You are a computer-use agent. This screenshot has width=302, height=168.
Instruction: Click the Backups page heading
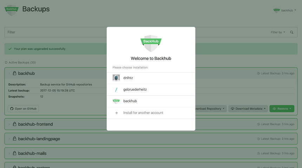click(x=36, y=9)
